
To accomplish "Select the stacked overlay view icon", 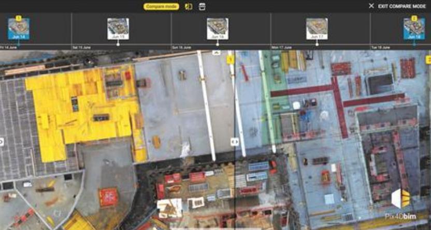I will pyautogui.click(x=202, y=6).
